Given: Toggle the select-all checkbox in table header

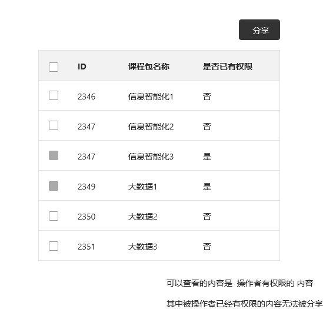Looking at the screenshot, I should (x=54, y=67).
